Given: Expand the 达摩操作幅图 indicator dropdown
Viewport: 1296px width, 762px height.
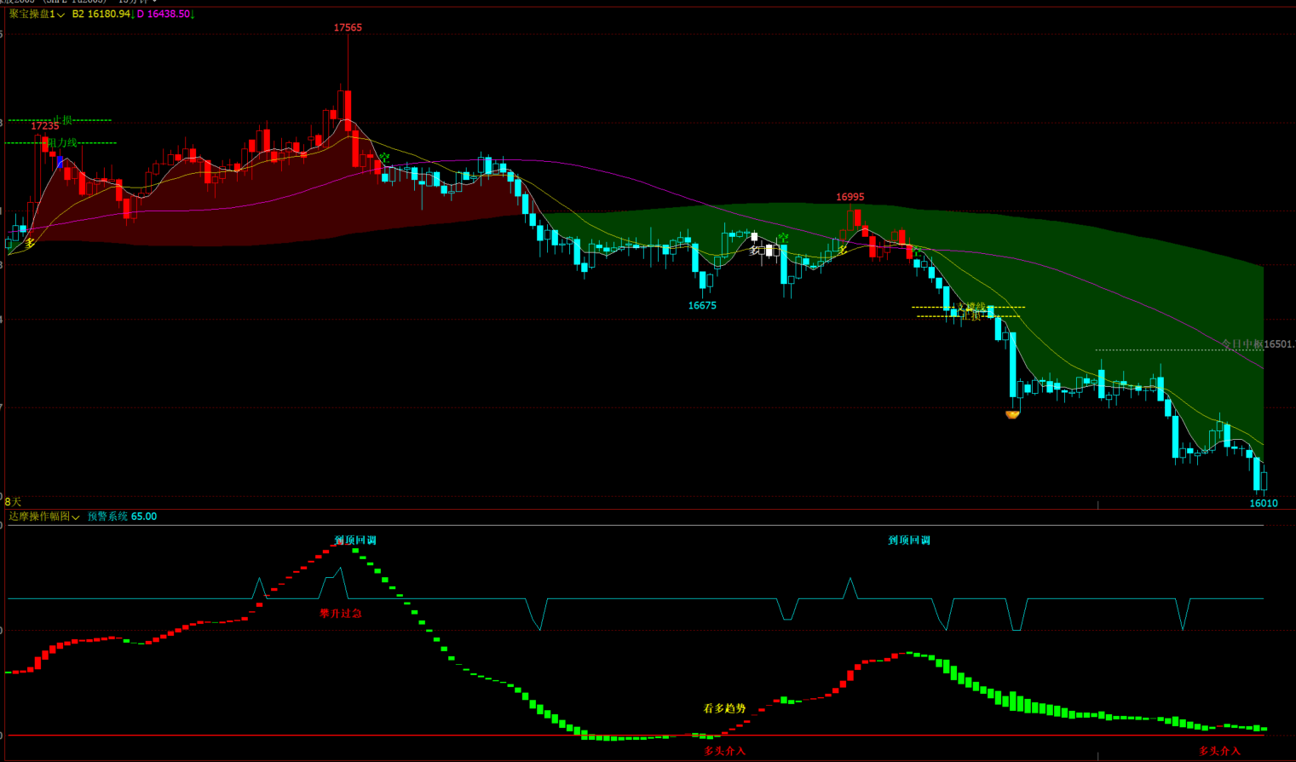Looking at the screenshot, I should (x=43, y=517).
